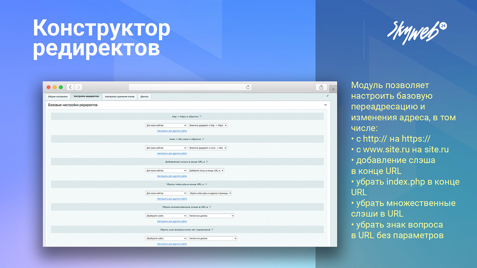Open help for 'www -> без www и обратно' setting
The height and width of the screenshot is (268, 477).
(x=204, y=139)
